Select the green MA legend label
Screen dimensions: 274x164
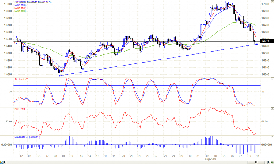[x=21, y=11]
